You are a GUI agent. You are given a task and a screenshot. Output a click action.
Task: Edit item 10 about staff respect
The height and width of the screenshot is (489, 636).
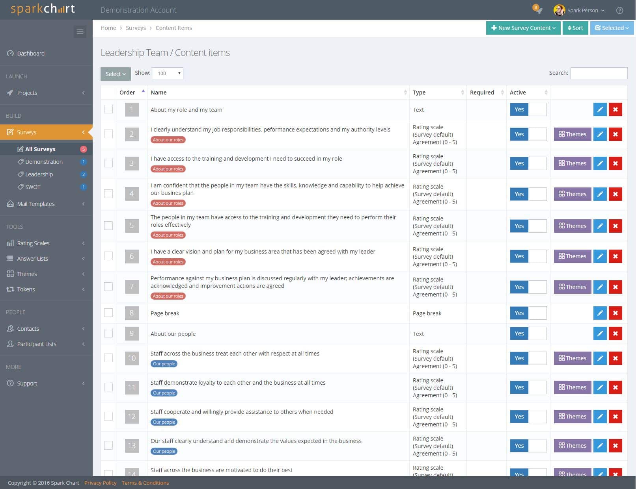pyautogui.click(x=600, y=358)
